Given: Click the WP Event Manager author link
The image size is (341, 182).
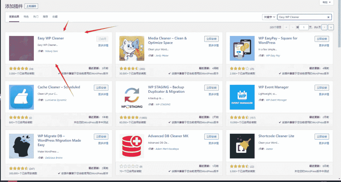Looking at the screenshot, I should coord(276,100).
